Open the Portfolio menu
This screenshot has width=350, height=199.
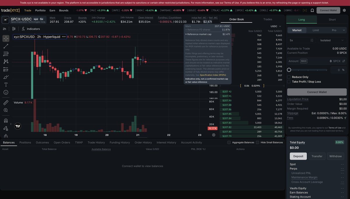(x=40, y=10)
